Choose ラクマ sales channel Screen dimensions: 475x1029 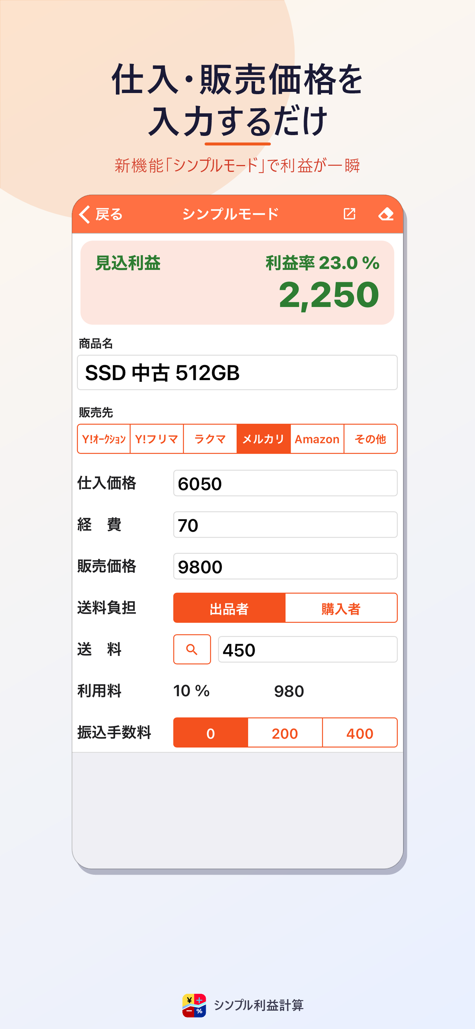coord(210,439)
